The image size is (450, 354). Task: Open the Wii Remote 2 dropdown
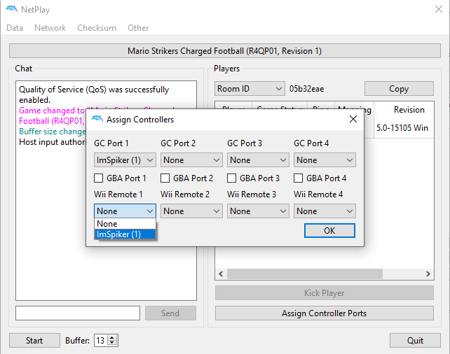191,211
